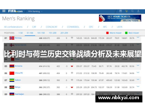
Task: Click China PR's total points 407 (406.52)
Action: 44,73
